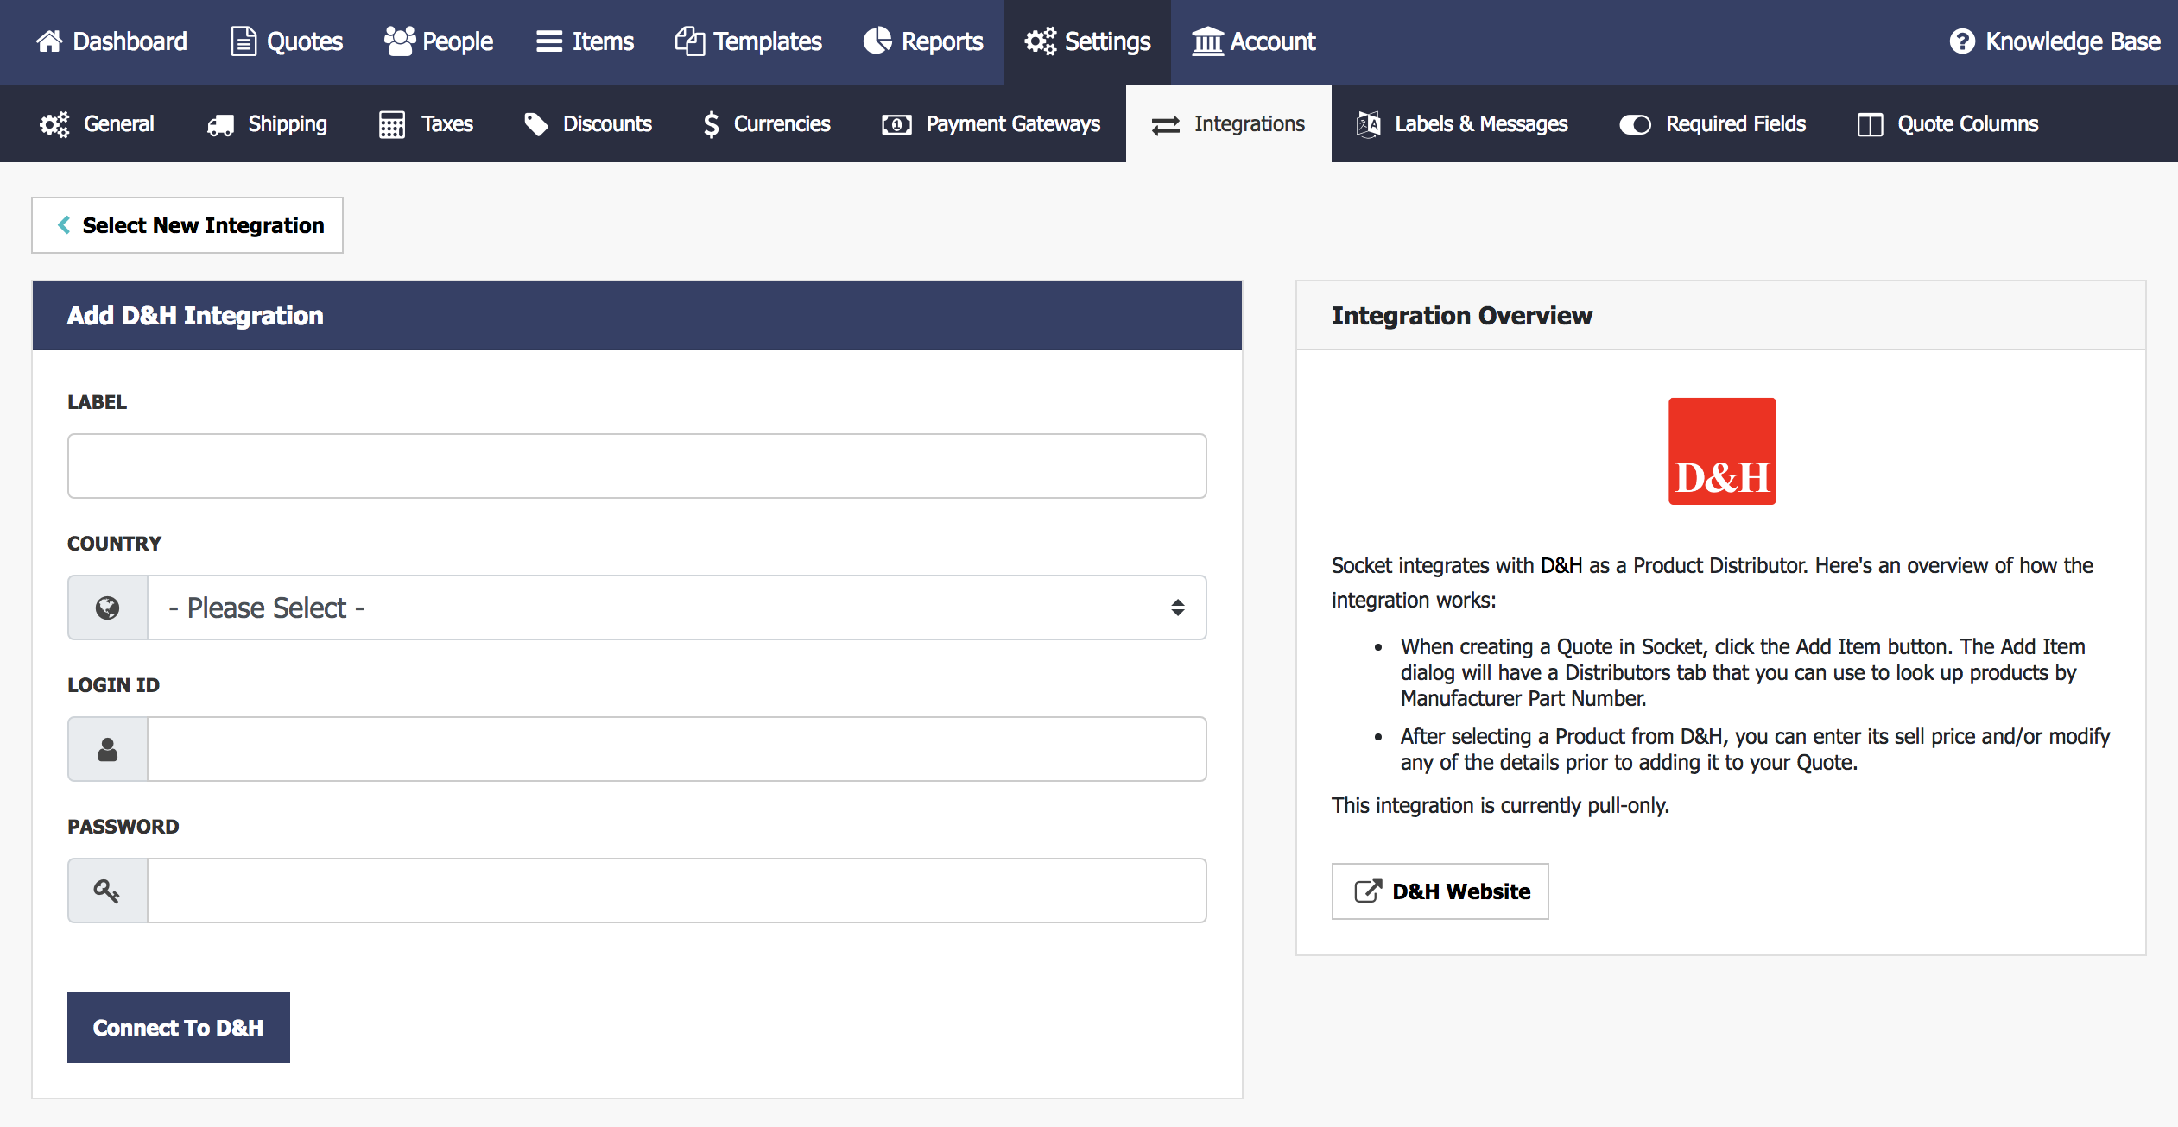
Task: Select the Integrations tab
Action: tap(1229, 124)
